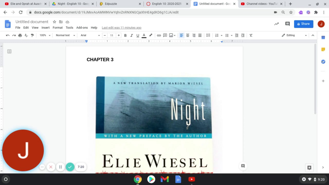
Task: Open the Edit menu
Action: [x=26, y=28]
